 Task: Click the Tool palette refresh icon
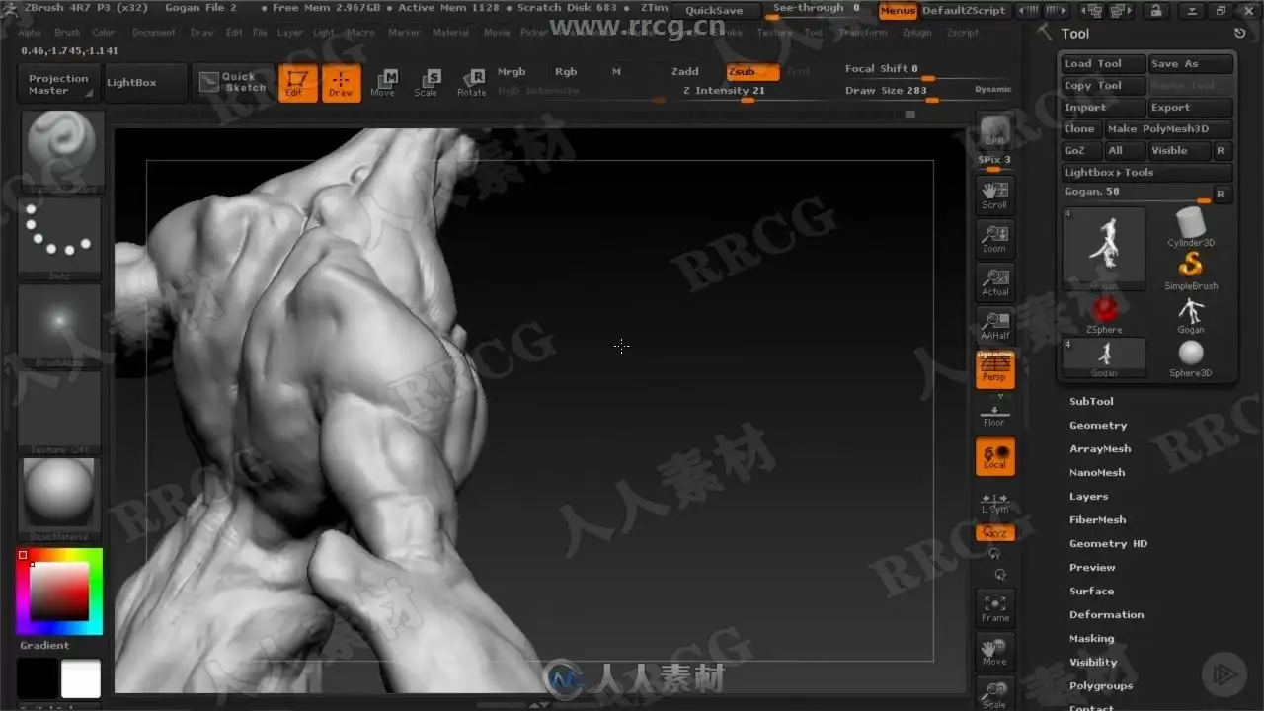coord(1239,34)
